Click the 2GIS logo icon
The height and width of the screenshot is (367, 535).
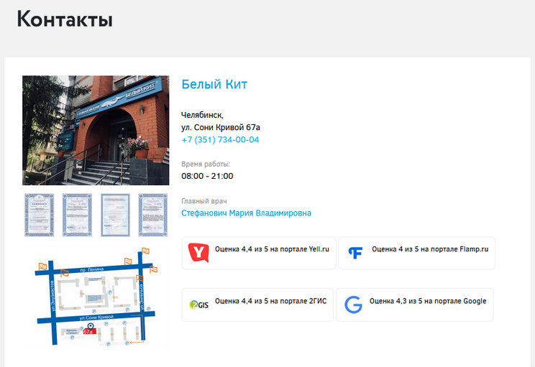coord(198,305)
